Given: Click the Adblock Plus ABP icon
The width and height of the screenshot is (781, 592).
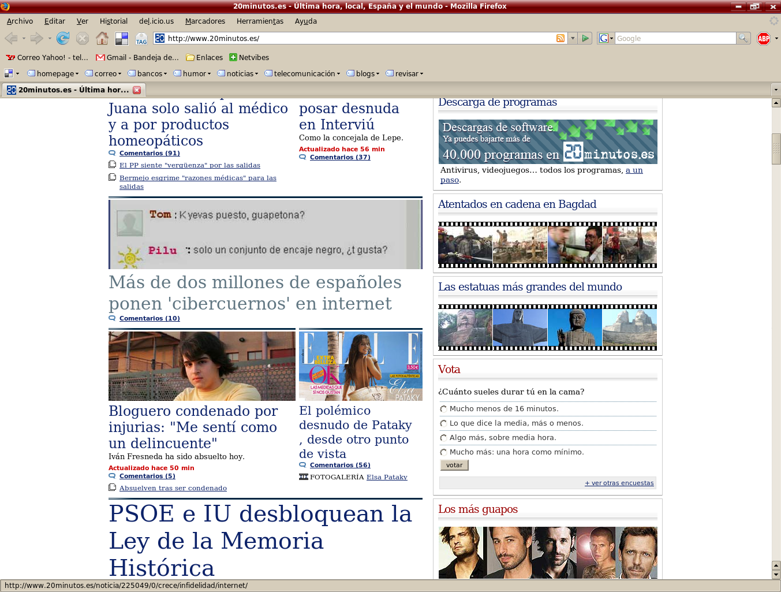Looking at the screenshot, I should tap(764, 39).
